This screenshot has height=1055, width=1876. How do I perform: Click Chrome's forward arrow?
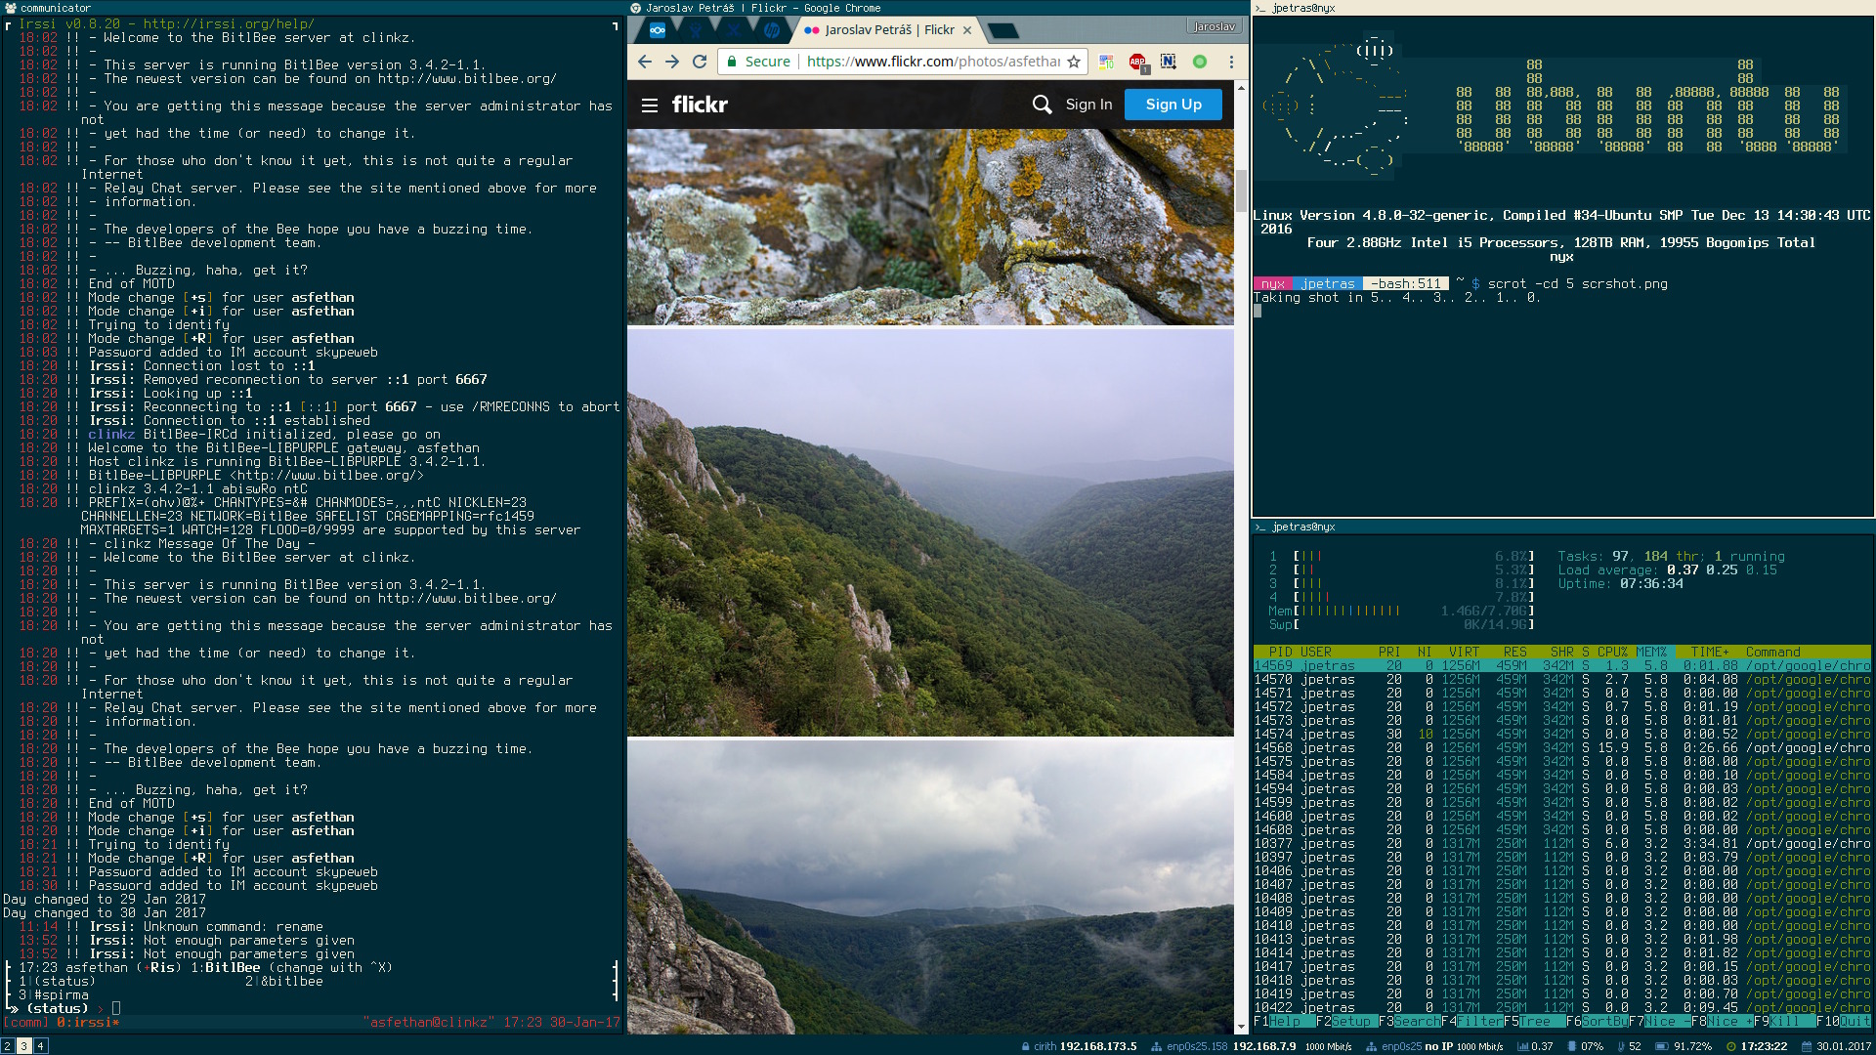pyautogui.click(x=672, y=62)
